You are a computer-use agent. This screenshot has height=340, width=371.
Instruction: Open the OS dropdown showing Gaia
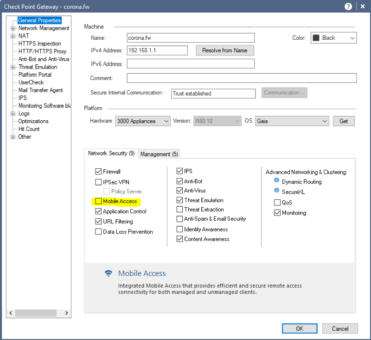[292, 121]
